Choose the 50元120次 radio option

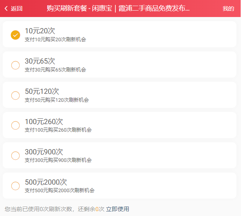pyautogui.click(x=16, y=95)
